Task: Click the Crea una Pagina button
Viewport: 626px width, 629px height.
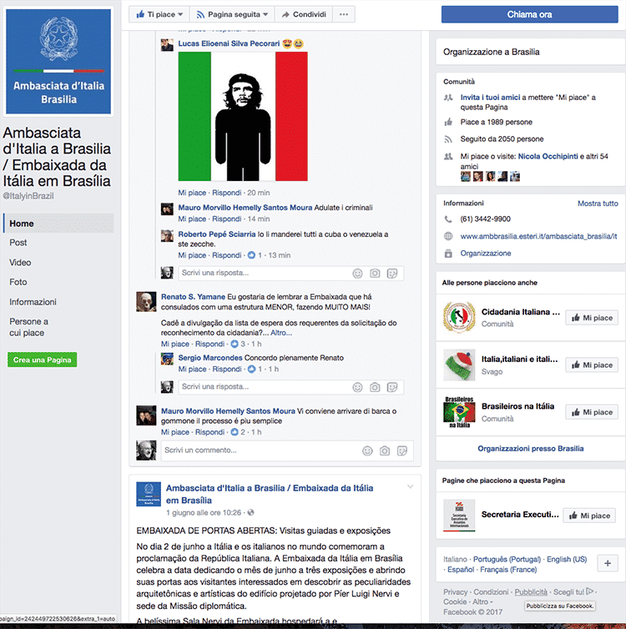Action: [x=42, y=360]
